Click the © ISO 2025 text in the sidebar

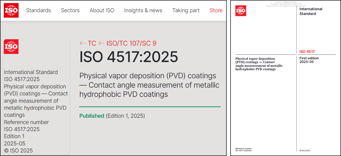tap(18, 151)
